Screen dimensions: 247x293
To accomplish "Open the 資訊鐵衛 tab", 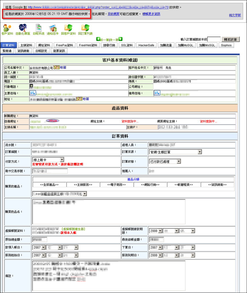I will (24, 51).
